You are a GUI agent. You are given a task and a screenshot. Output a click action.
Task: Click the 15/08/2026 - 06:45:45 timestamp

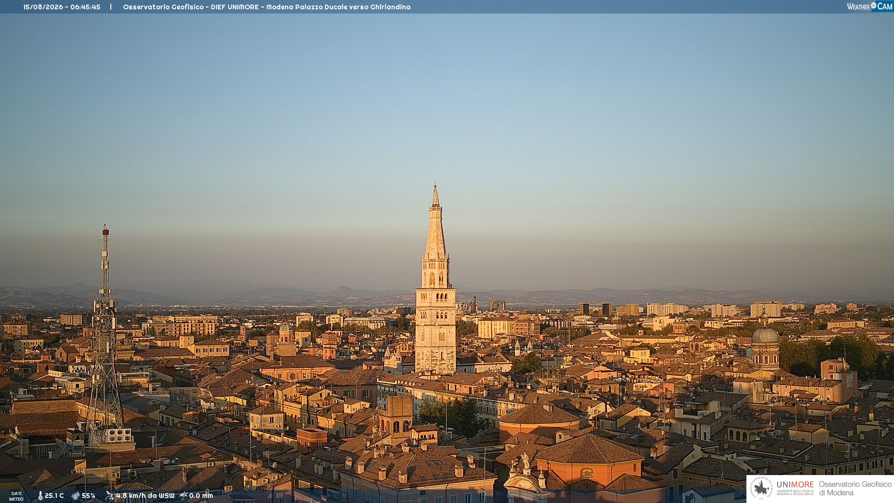(x=62, y=7)
